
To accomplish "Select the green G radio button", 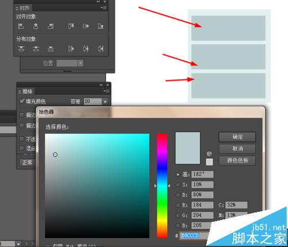I will tap(178, 215).
